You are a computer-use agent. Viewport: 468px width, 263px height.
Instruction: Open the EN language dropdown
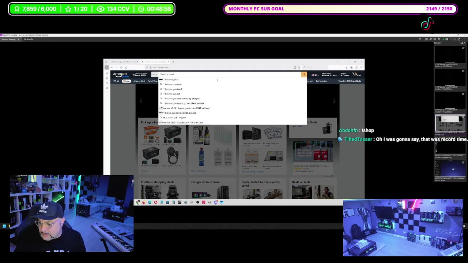coord(315,75)
